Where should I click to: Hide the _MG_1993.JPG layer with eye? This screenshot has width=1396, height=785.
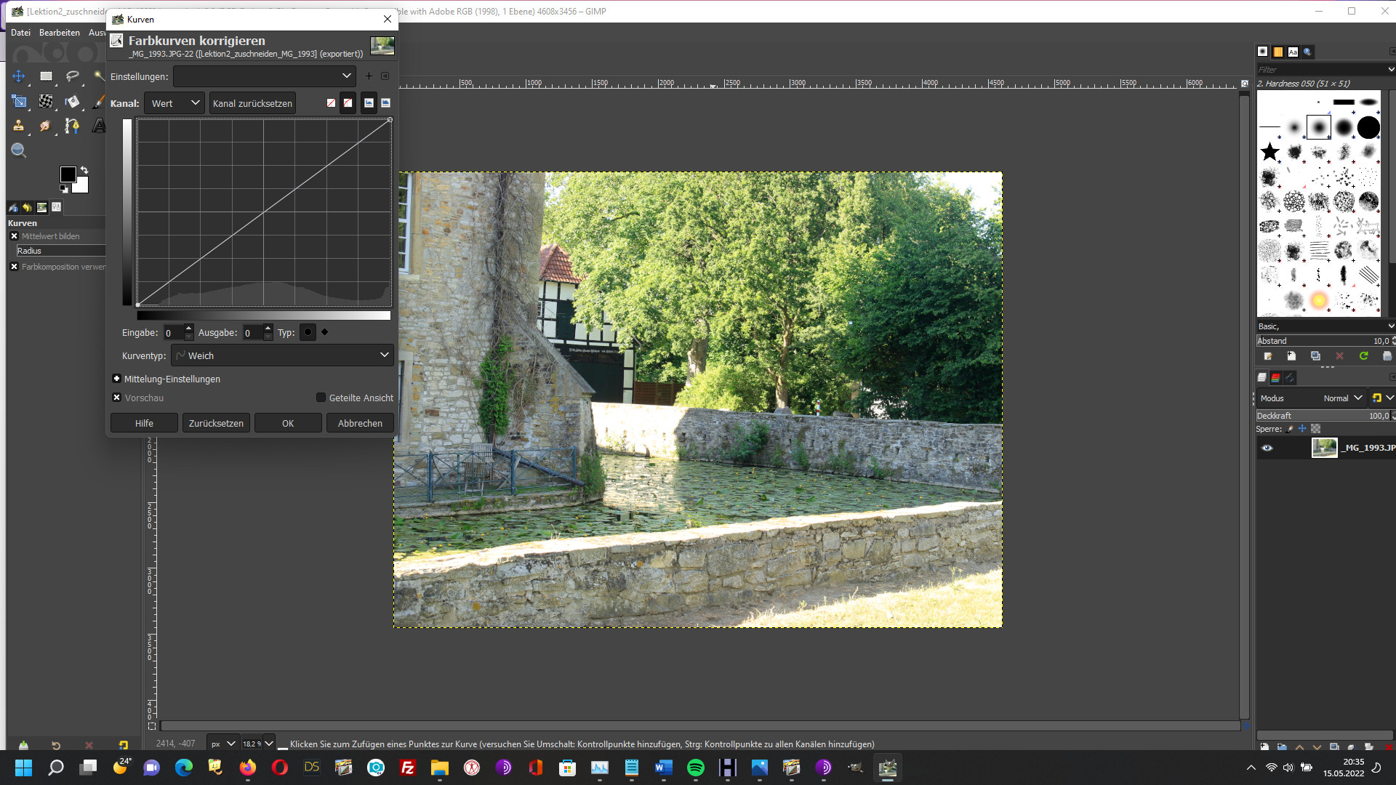coord(1267,448)
